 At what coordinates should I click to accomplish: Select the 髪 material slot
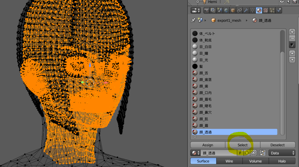pos(235,66)
